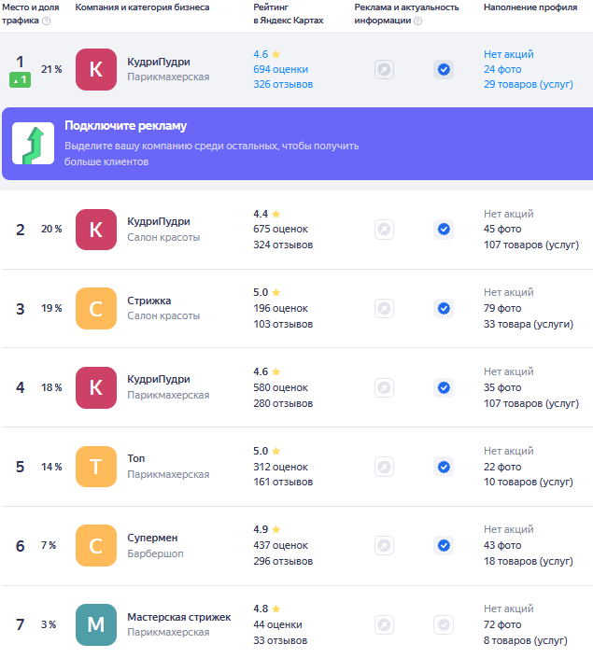
Task: Click the red K logo of КудриПудри Салон красоты
Action: [96, 230]
